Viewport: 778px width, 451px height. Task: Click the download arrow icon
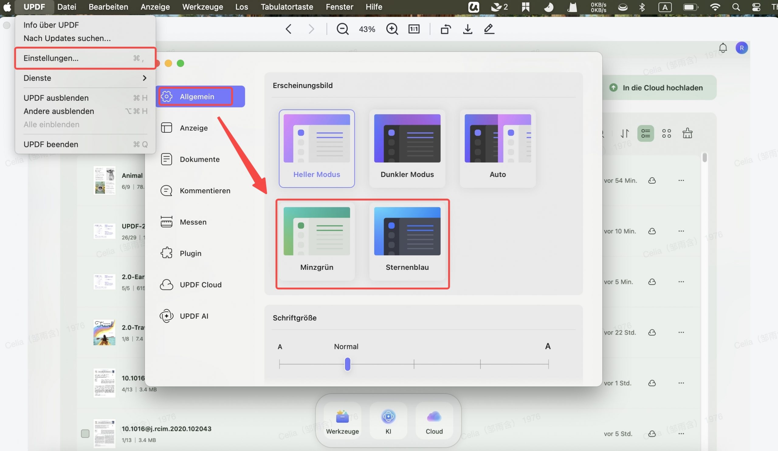[x=467, y=29]
